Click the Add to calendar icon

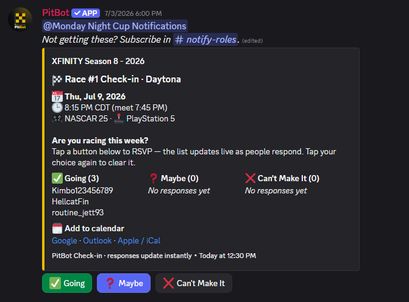coord(57,228)
